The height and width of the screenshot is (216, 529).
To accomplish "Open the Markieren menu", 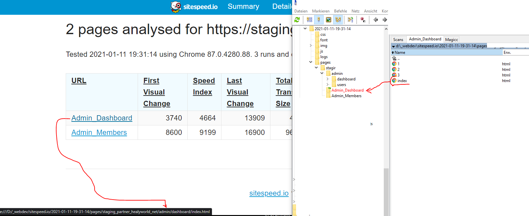I will [x=321, y=11].
